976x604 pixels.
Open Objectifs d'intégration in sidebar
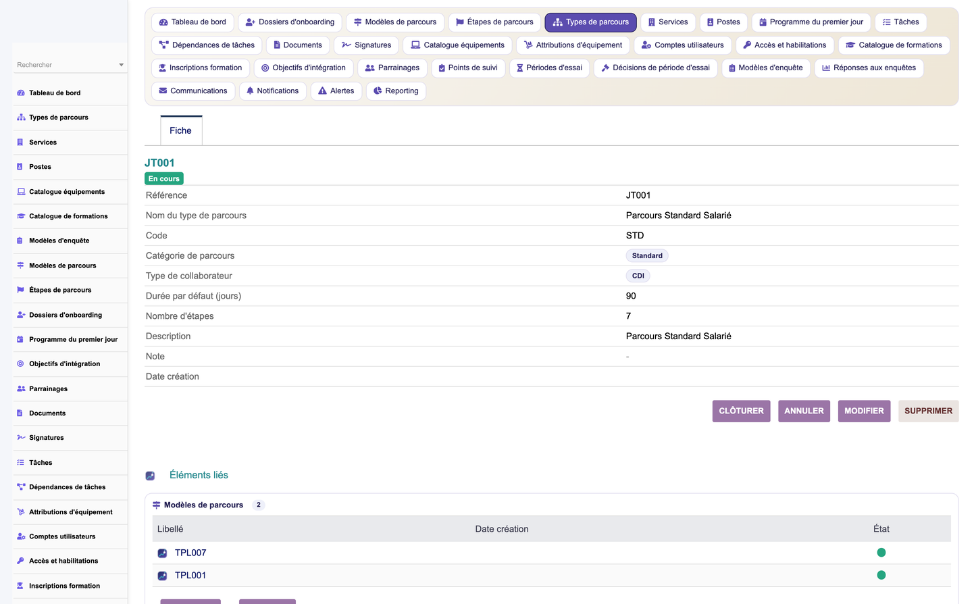70,363
